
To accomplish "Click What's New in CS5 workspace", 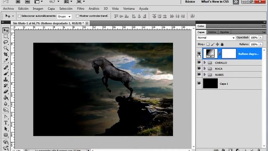I will (x=215, y=2).
